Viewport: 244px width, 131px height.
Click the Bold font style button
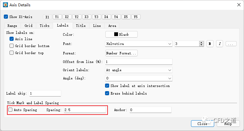(210, 44)
